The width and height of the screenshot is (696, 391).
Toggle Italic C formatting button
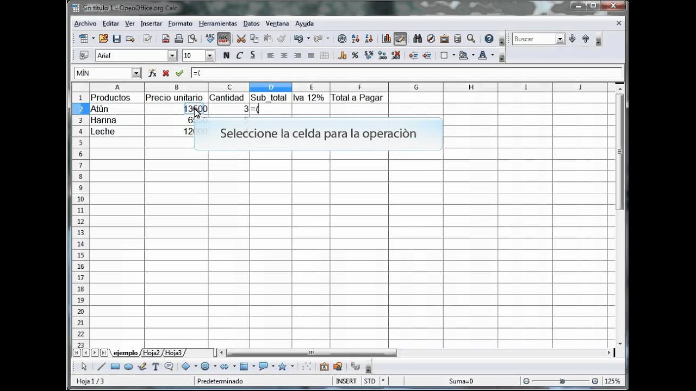(239, 55)
